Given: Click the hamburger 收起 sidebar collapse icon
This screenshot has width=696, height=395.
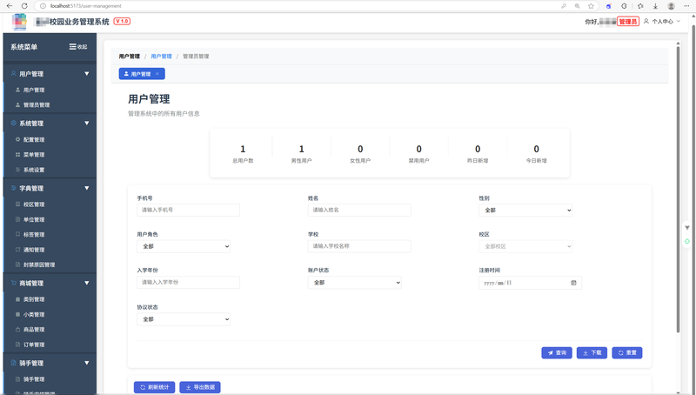Looking at the screenshot, I should (x=73, y=47).
